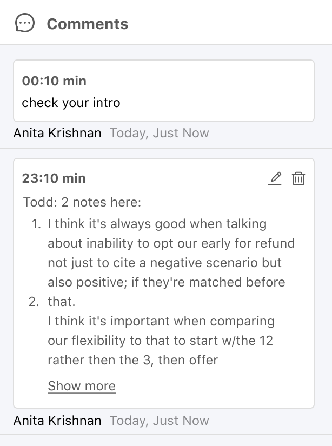This screenshot has width=332, height=446.
Task: Click the word 'that.' in the second item
Action: click(61, 302)
